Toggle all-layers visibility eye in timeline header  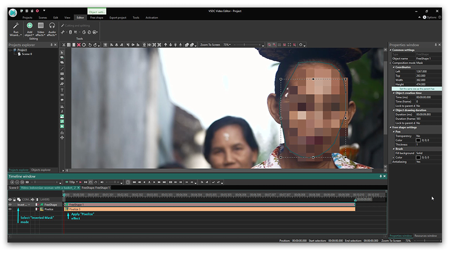coord(10,199)
